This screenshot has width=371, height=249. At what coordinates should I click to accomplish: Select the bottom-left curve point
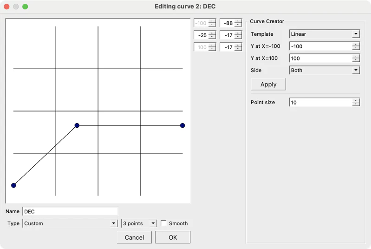coord(13,185)
